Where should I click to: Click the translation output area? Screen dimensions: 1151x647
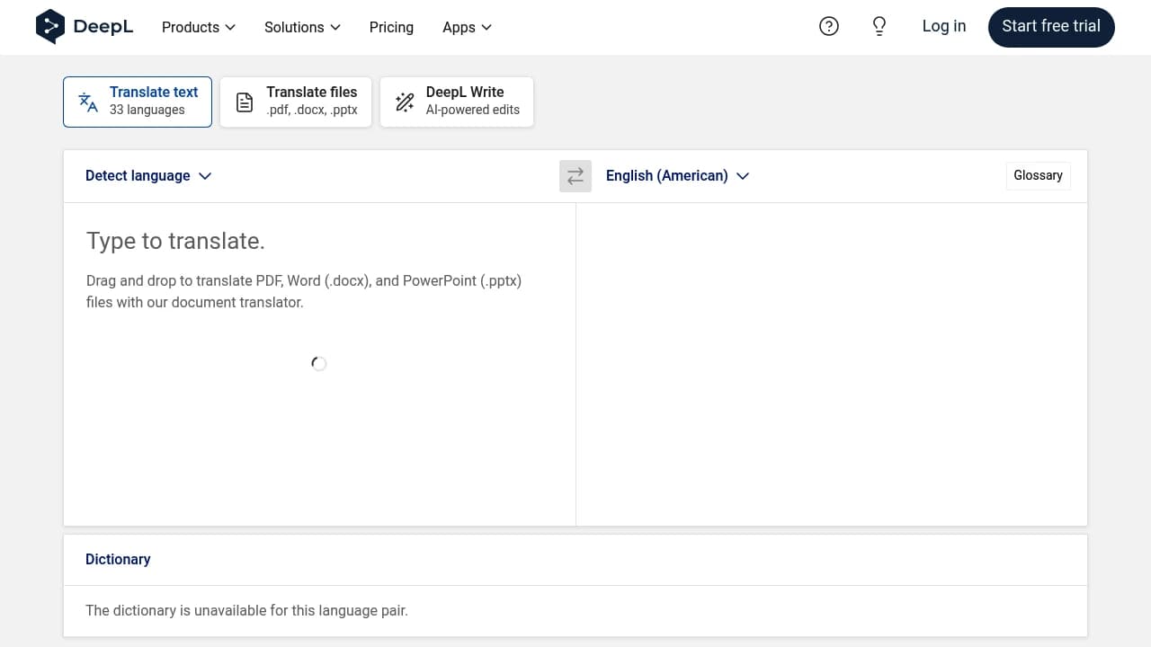point(831,364)
